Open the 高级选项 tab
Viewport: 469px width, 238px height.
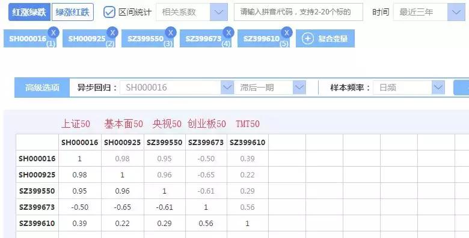pos(42,88)
